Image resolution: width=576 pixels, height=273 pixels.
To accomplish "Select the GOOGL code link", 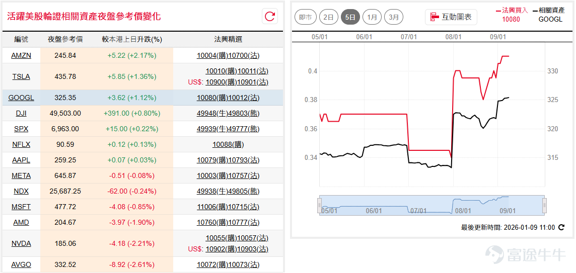I will click(x=21, y=98).
